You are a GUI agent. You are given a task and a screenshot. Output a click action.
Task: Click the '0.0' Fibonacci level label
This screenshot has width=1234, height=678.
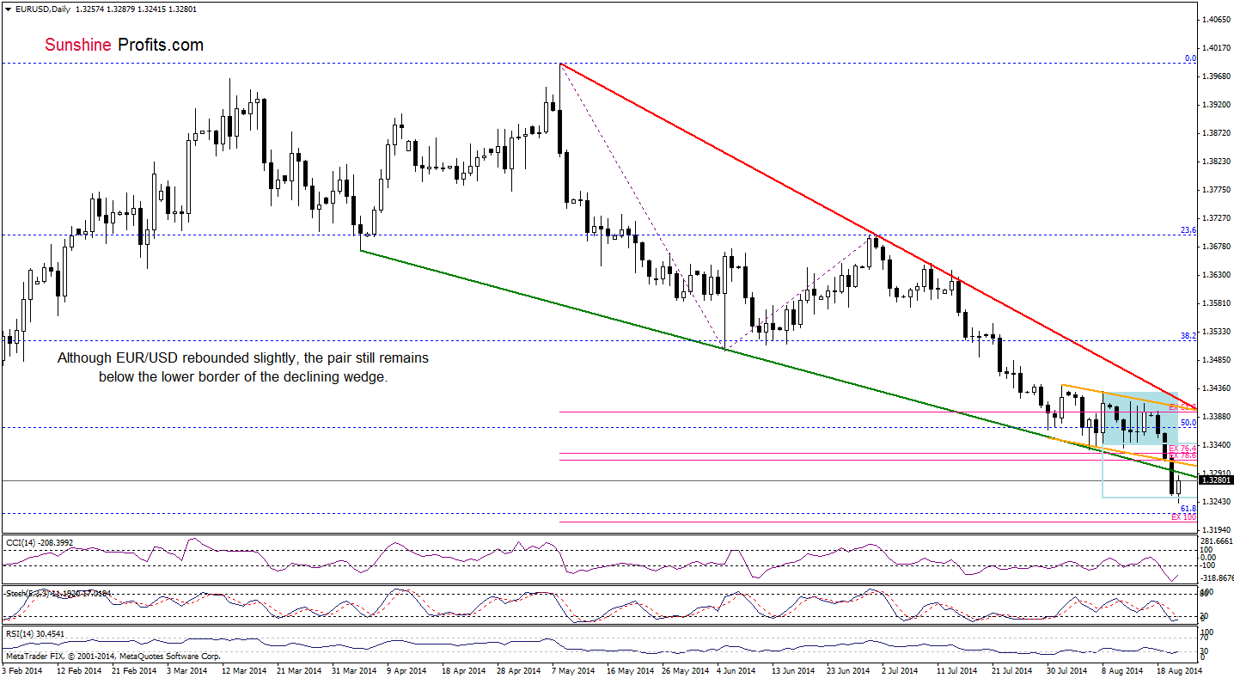point(1190,58)
